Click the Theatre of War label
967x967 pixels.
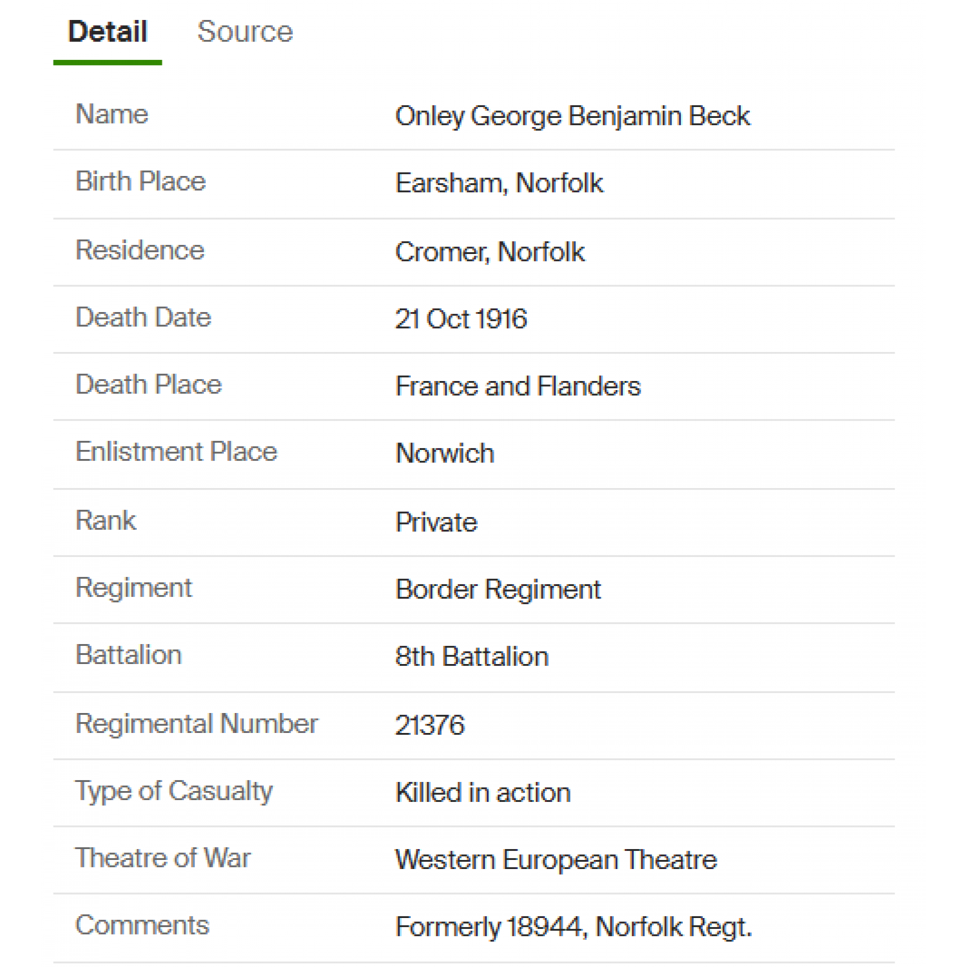tap(163, 858)
